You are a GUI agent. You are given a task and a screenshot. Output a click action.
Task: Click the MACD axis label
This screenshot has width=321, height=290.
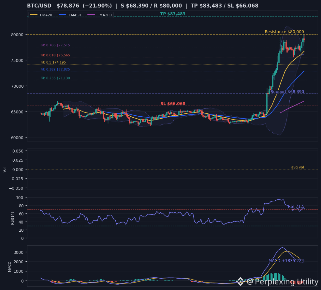(x=9, y=267)
